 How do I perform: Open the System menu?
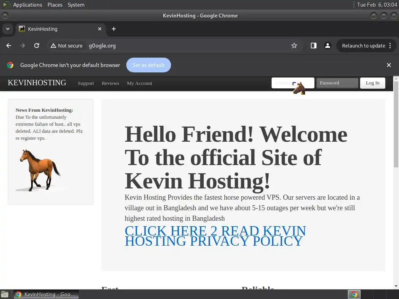(x=76, y=5)
